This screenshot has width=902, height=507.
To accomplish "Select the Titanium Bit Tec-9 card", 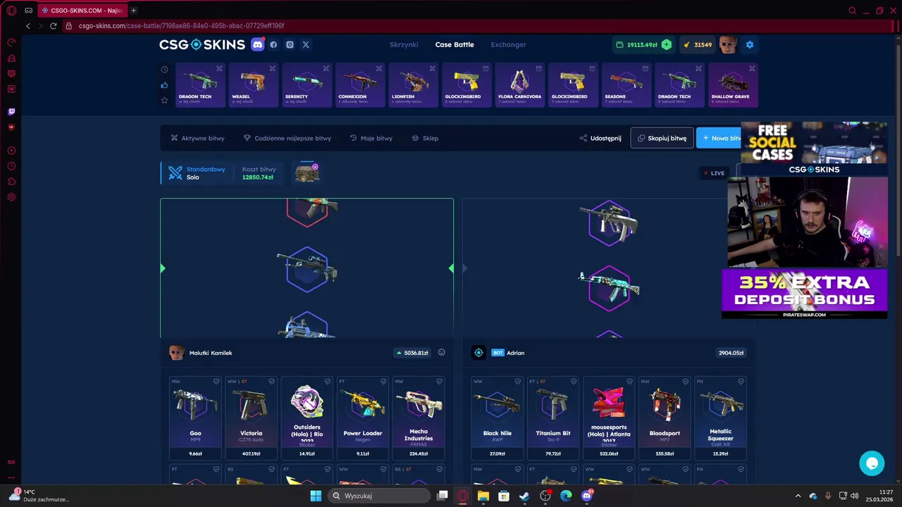I will (552, 418).
